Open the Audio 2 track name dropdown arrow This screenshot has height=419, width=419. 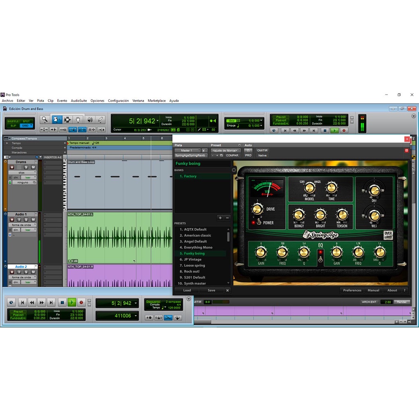click(36, 266)
